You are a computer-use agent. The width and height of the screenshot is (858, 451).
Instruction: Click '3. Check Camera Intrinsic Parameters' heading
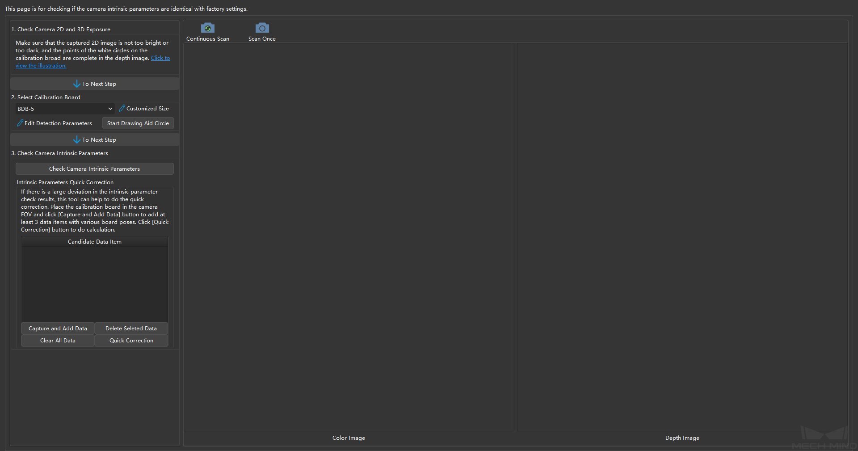[x=59, y=153]
